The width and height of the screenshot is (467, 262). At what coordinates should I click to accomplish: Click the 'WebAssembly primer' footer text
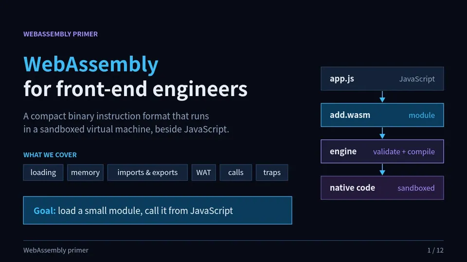tap(56, 250)
